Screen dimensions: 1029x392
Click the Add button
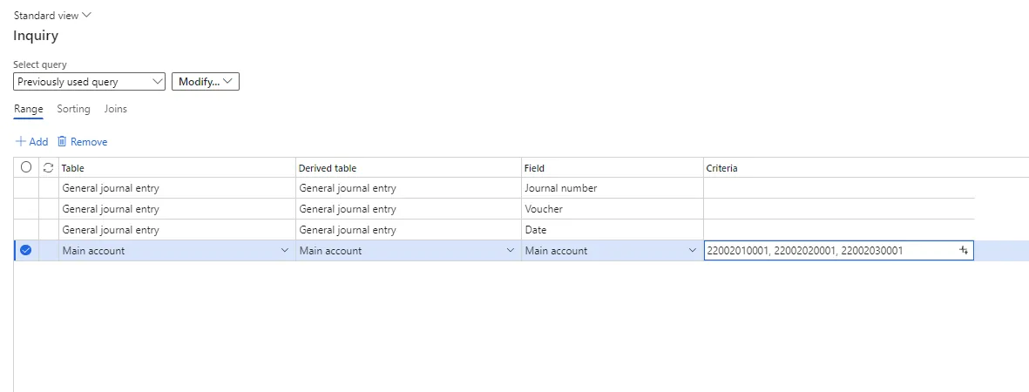pos(31,141)
